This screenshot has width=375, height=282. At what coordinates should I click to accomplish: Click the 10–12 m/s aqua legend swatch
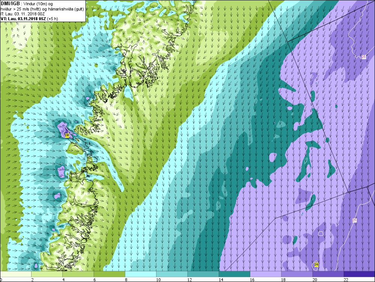click(x=172, y=274)
